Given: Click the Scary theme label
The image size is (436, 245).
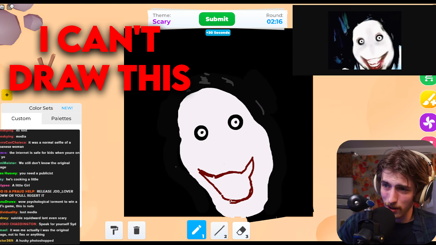Looking at the screenshot, I should click(x=161, y=22).
